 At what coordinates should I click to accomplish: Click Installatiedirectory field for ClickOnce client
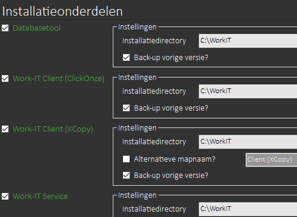pos(248,91)
